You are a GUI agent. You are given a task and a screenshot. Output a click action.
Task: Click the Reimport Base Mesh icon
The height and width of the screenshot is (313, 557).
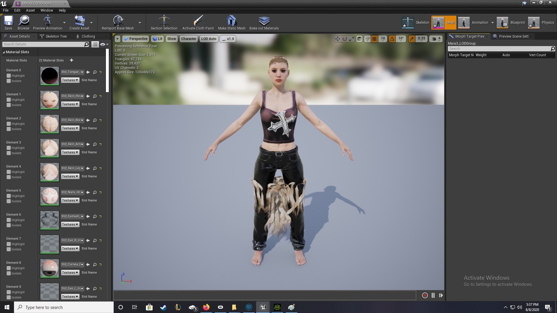[x=118, y=23]
